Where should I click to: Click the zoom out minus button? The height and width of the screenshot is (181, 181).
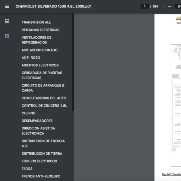[169, 6]
